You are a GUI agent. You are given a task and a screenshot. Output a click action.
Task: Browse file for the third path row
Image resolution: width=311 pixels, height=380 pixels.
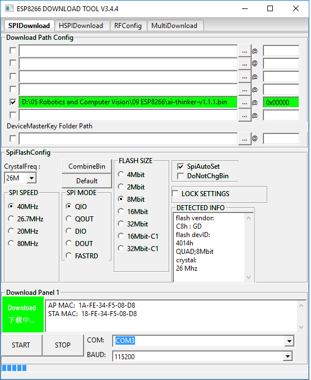pyautogui.click(x=244, y=77)
